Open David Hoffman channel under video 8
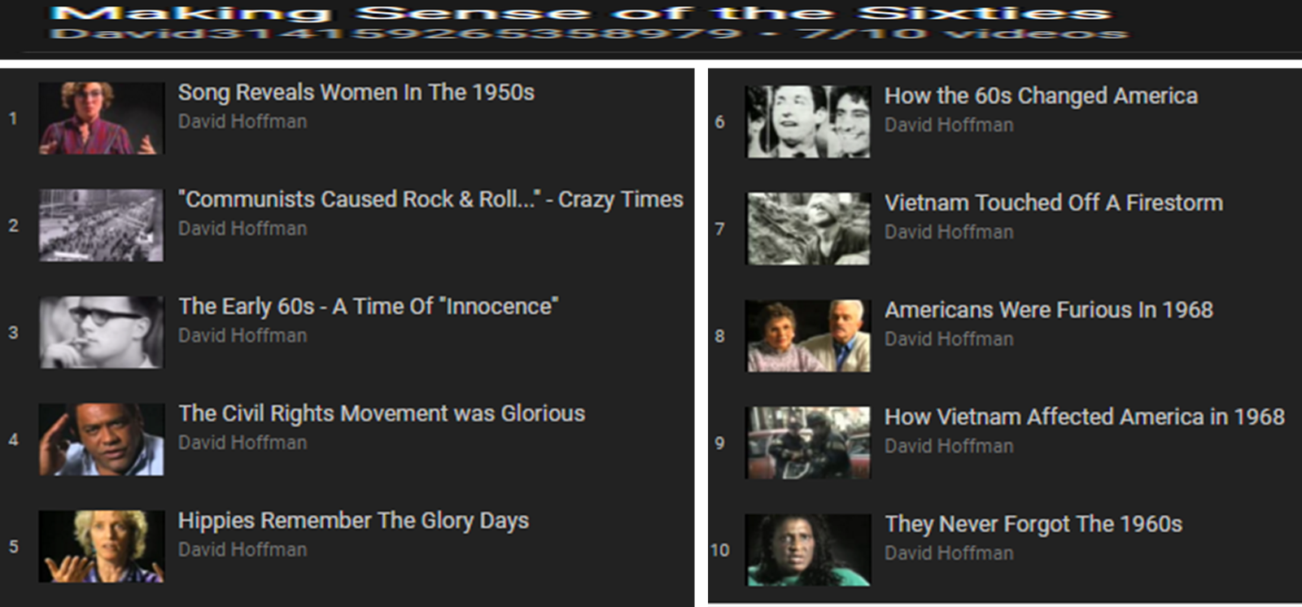The image size is (1302, 607). tap(949, 339)
